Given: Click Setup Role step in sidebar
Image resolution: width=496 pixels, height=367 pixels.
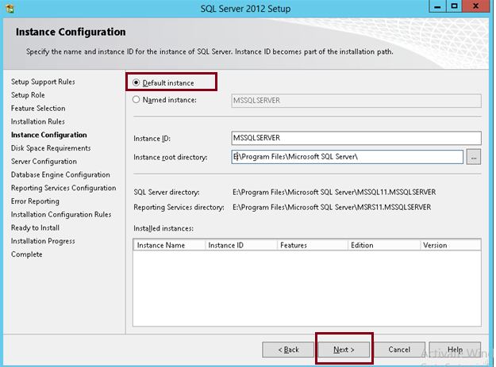Looking at the screenshot, I should (28, 95).
